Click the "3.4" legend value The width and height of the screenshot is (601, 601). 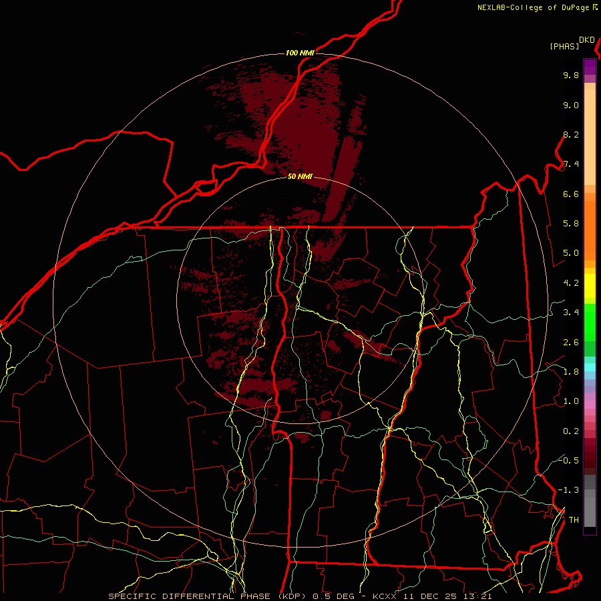pyautogui.click(x=571, y=313)
